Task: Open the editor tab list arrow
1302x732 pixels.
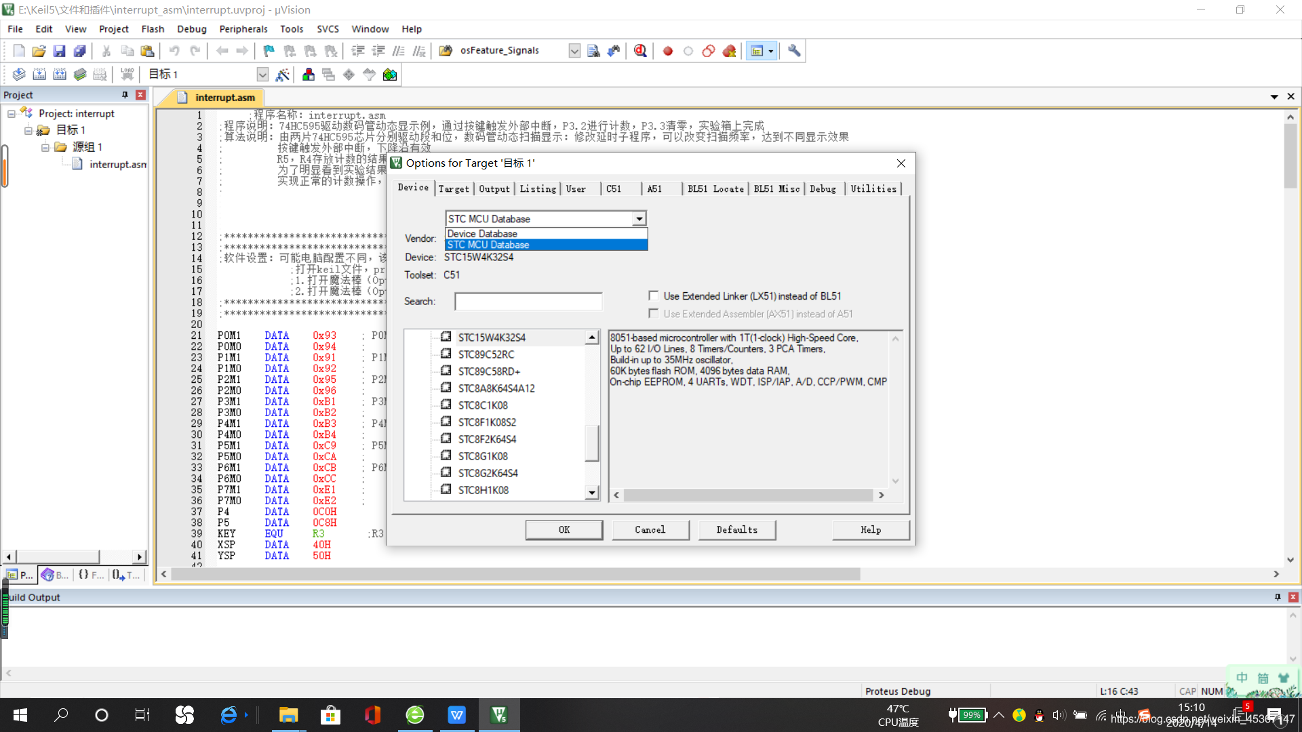Action: tap(1274, 97)
